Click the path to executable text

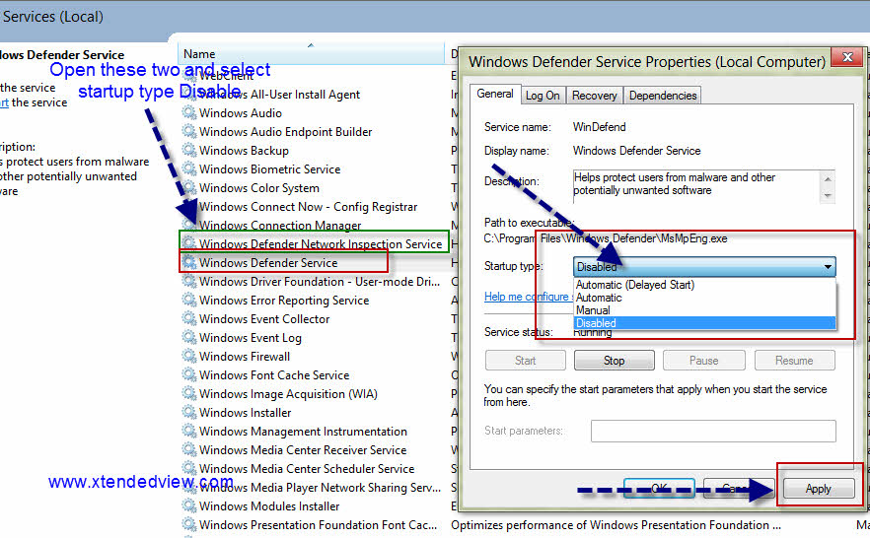pos(606,238)
